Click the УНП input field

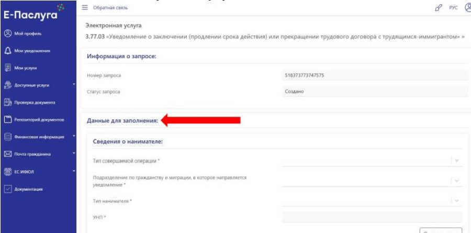pyautogui.click(x=371, y=217)
